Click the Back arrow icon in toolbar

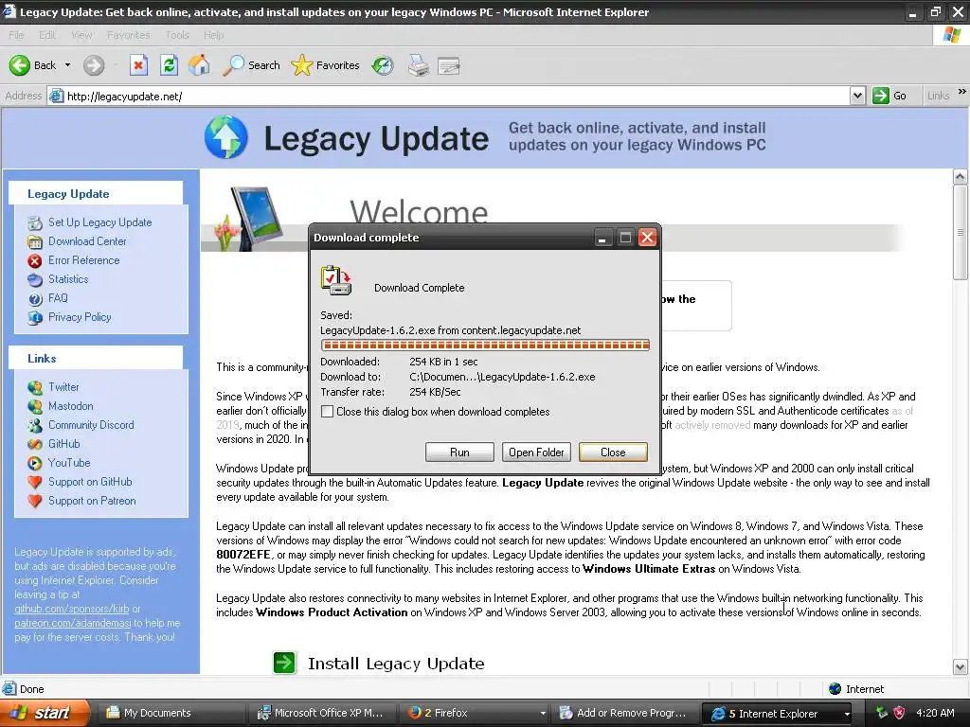tap(19, 65)
